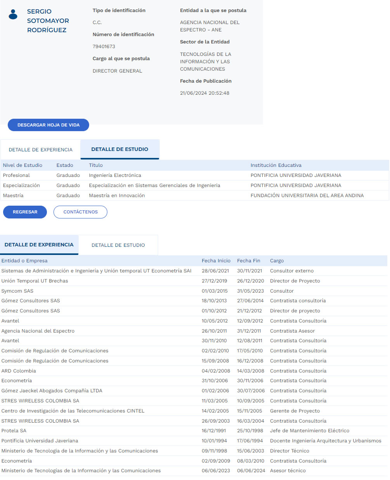This screenshot has width=390, height=480.
Task: Click the Asesor técnico cargo cell
Action: (x=288, y=471)
